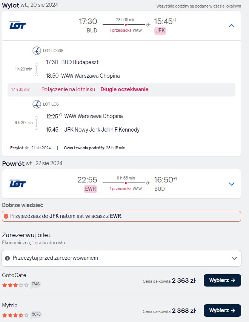Click the 1 przesiadka WAW label on return
The height and width of the screenshot is (322, 249).
126,189
